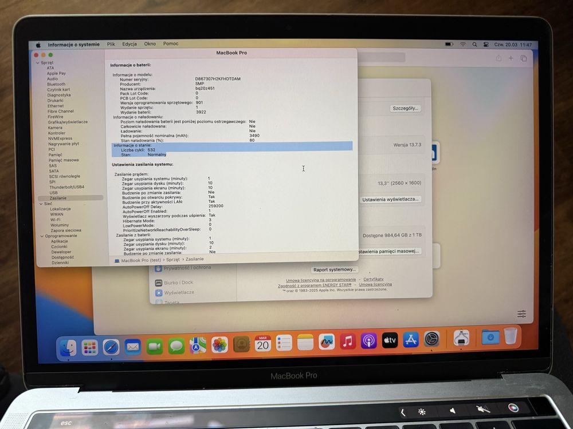Image resolution: width=573 pixels, height=429 pixels.
Task: Open the Trash in the Dock
Action: (511, 336)
